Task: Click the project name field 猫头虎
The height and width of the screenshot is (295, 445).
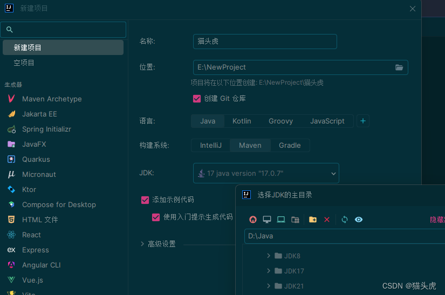Action: point(265,42)
